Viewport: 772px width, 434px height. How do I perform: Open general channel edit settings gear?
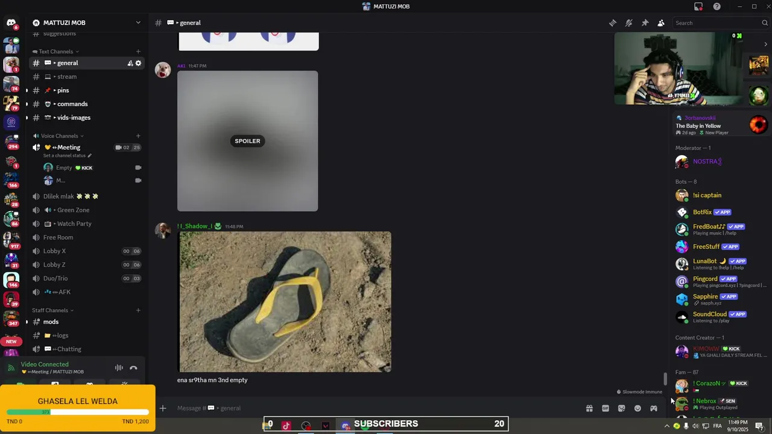click(138, 63)
